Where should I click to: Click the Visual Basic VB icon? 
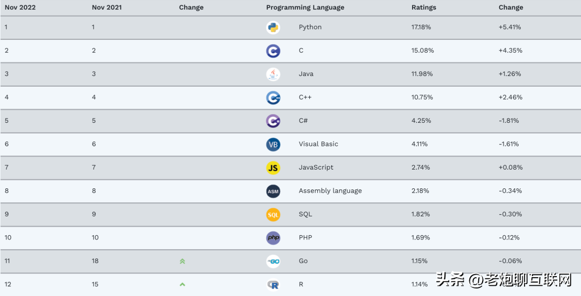pos(273,144)
